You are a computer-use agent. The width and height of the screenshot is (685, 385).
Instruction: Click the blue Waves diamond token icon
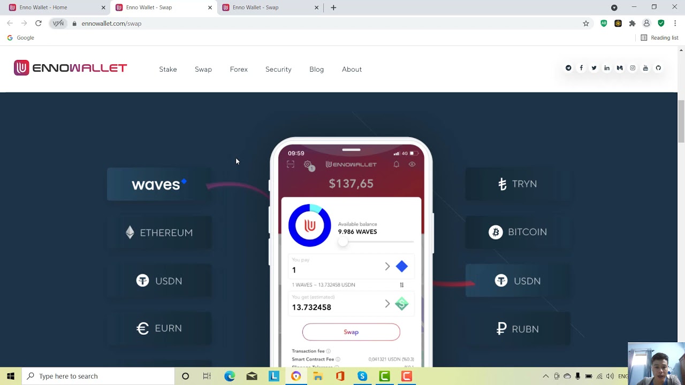[401, 266]
